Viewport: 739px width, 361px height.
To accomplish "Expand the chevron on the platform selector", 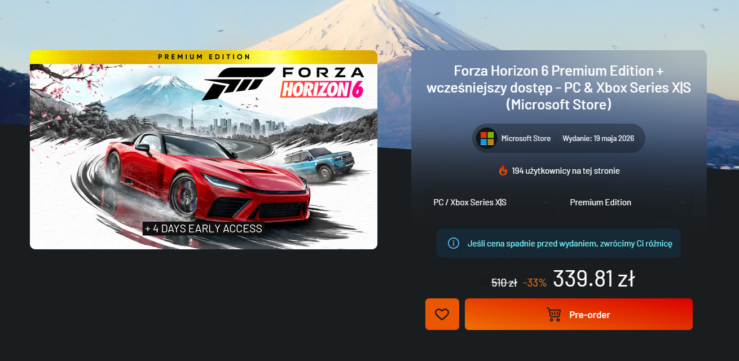I will point(546,202).
